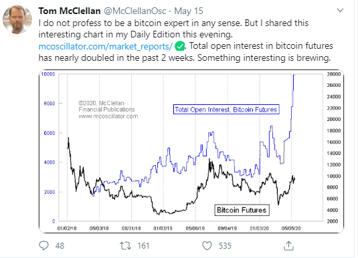Click the @McClellanOsc handle
This screenshot has height=258, width=358.
click(135, 11)
